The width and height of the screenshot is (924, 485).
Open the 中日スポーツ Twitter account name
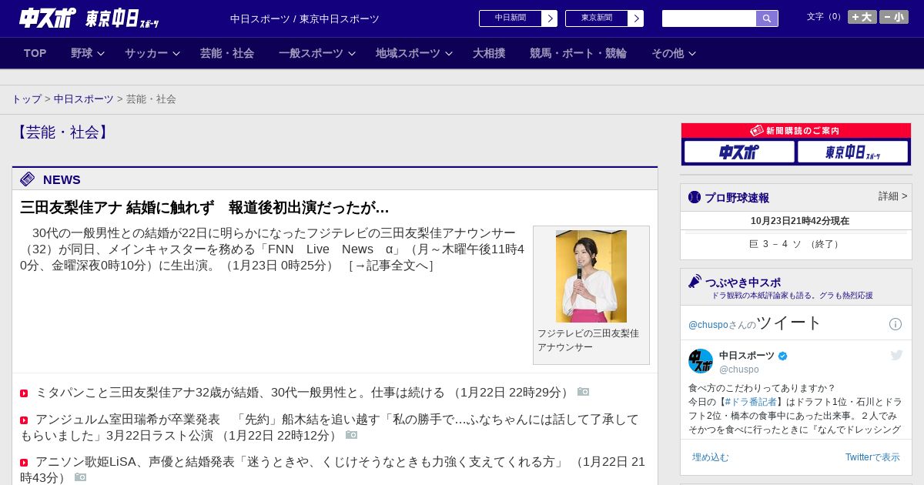(747, 356)
